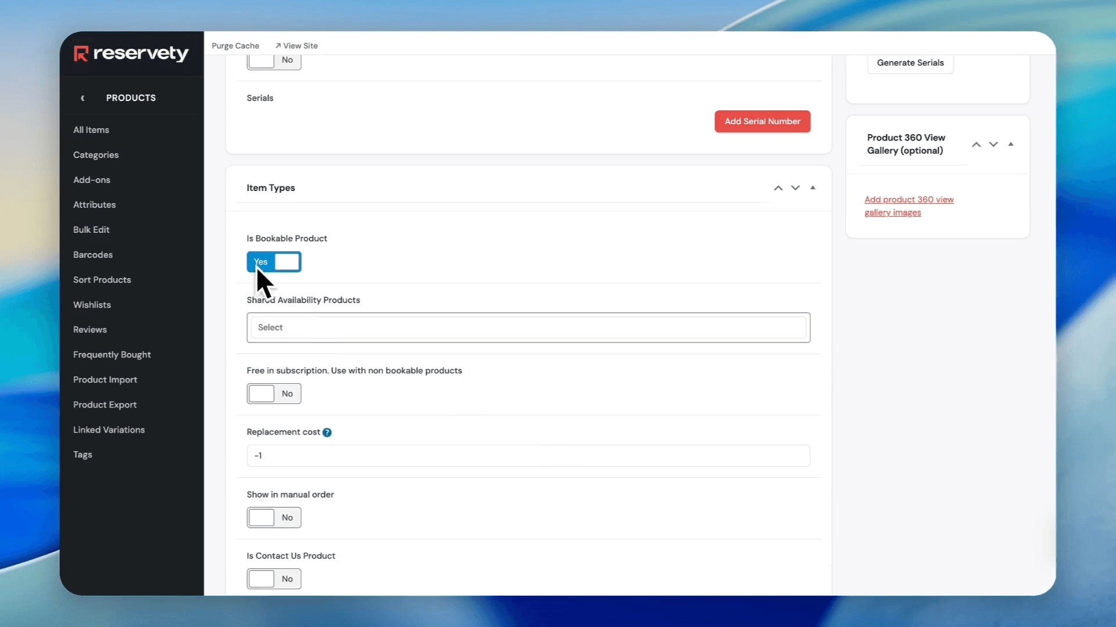This screenshot has height=627, width=1116.
Task: Click the PRODUCTS sidebar heading
Action: click(x=131, y=98)
